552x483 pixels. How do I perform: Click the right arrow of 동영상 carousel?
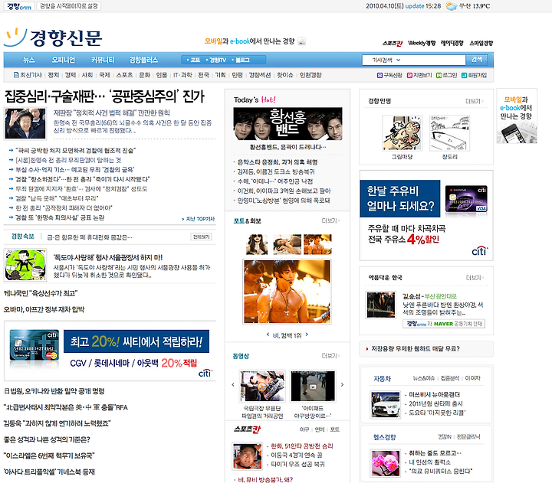342,385
